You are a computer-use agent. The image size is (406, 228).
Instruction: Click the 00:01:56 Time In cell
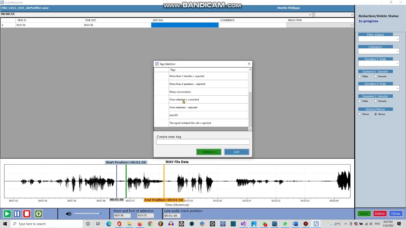point(49,25)
